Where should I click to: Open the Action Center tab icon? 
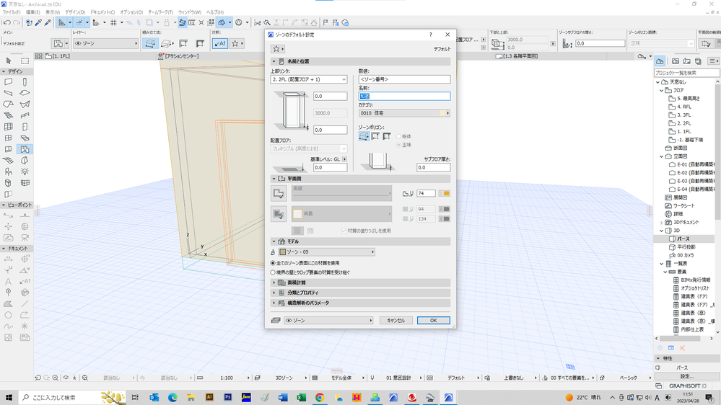(x=160, y=56)
